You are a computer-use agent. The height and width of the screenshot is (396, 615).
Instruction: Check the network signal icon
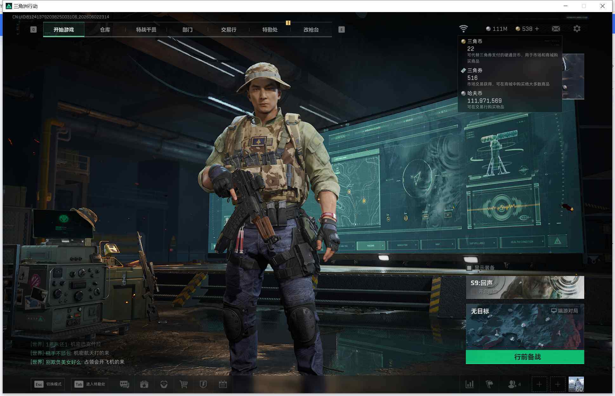coord(463,29)
